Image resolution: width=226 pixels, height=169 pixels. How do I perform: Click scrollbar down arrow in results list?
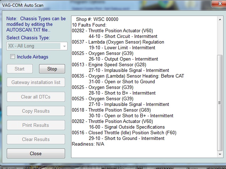tap(220, 154)
